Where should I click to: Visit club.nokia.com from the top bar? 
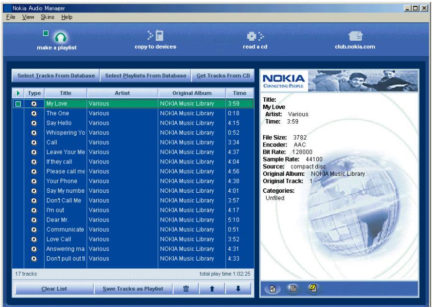tap(355, 41)
